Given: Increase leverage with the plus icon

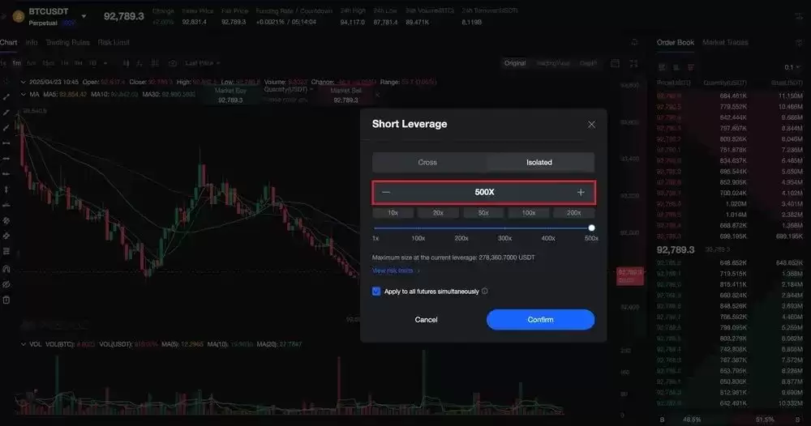Looking at the screenshot, I should (581, 192).
